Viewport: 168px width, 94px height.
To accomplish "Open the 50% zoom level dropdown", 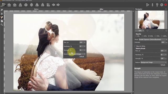I will (x=140, y=31).
